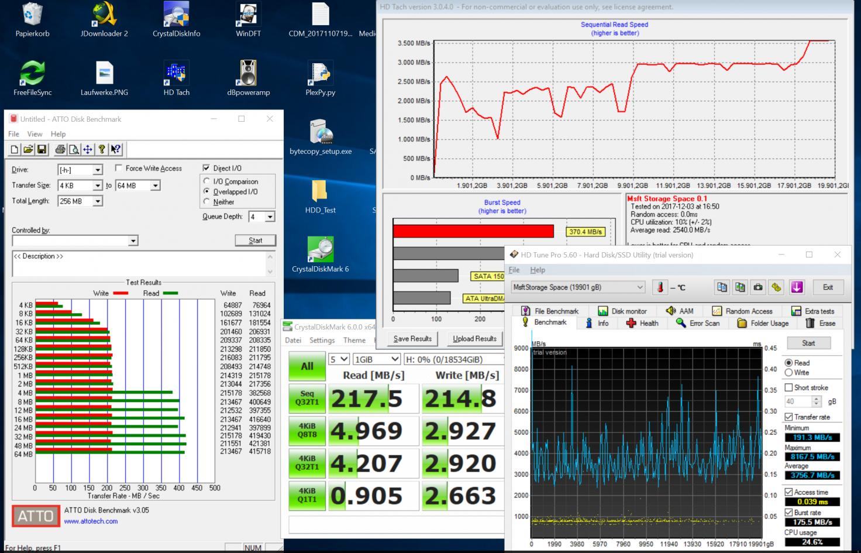Click copy screenshot to clipboard icon in HD Tune
The image size is (861, 553).
pos(740,287)
